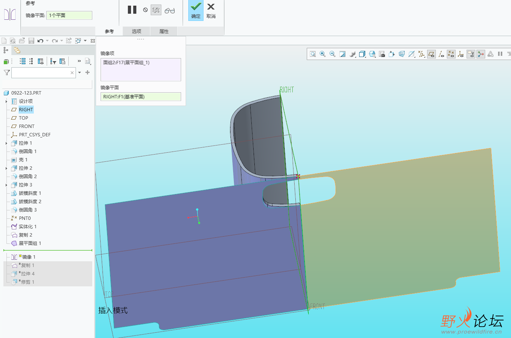Screen dimensions: 511x338
Task: Cancel the mirror with 取消
Action: pyautogui.click(x=211, y=10)
